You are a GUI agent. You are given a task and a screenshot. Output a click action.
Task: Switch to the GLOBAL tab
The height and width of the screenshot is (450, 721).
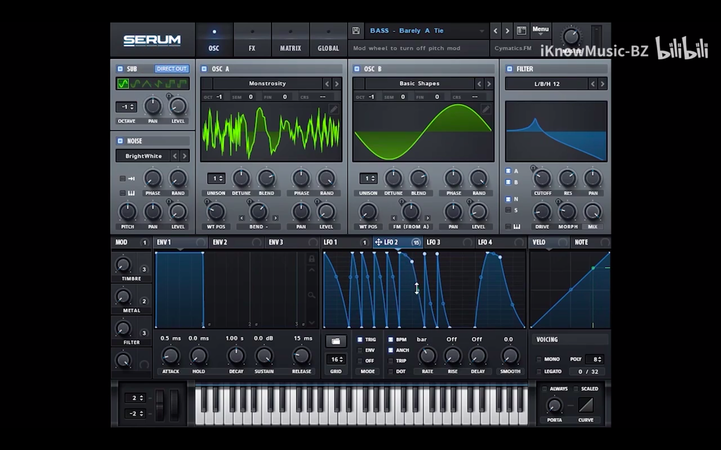(328, 40)
